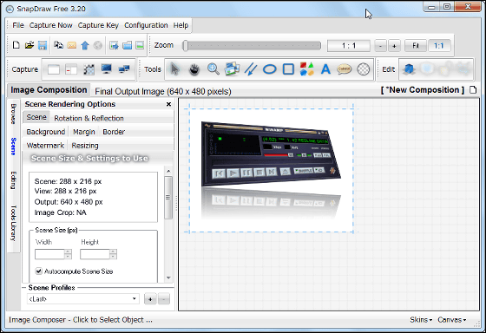Open the Background tab
486x333 pixels.
click(x=45, y=132)
